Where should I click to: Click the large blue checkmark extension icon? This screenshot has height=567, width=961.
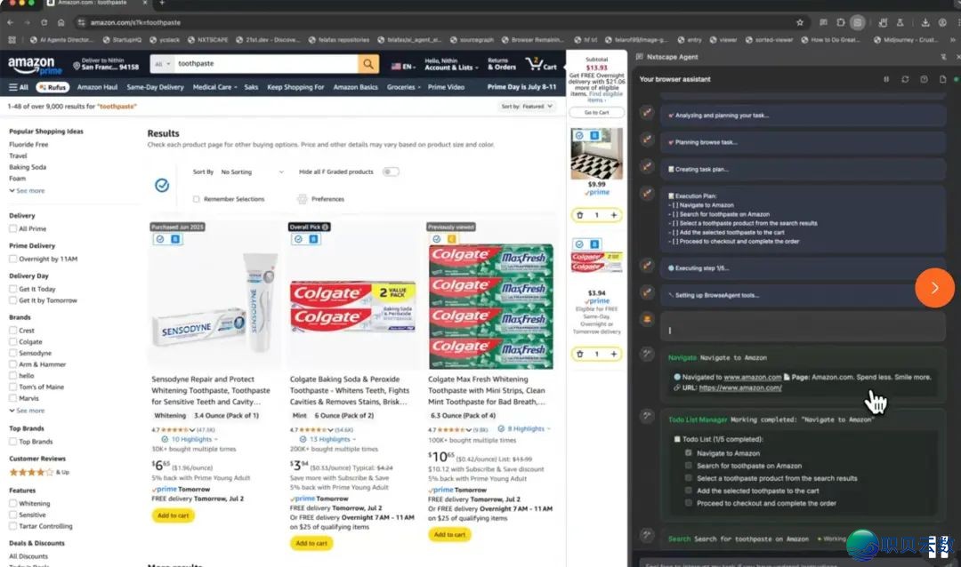(162, 185)
